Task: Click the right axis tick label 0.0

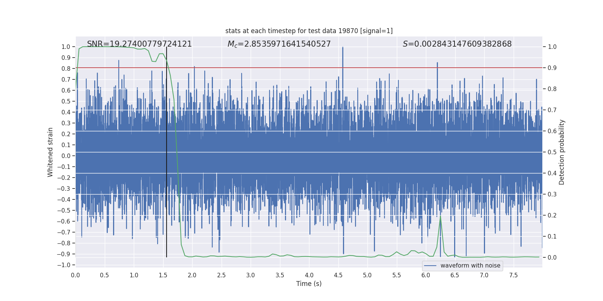Action: tap(552, 258)
